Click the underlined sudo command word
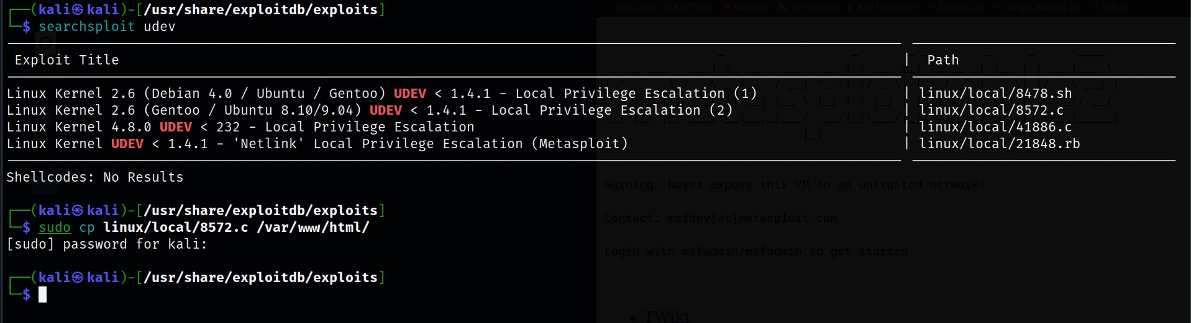This screenshot has width=1191, height=323. (55, 227)
